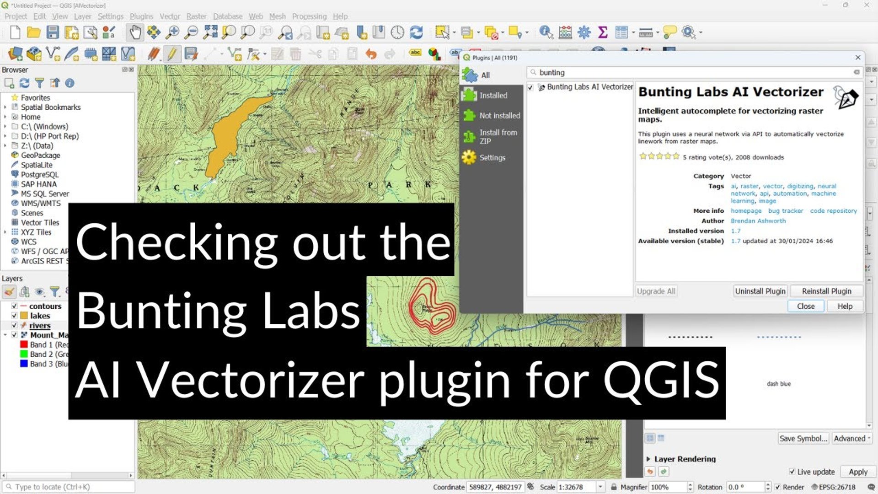Screen dimensions: 878x494
Task: Open the Advanced dropdown button
Action: click(x=851, y=438)
